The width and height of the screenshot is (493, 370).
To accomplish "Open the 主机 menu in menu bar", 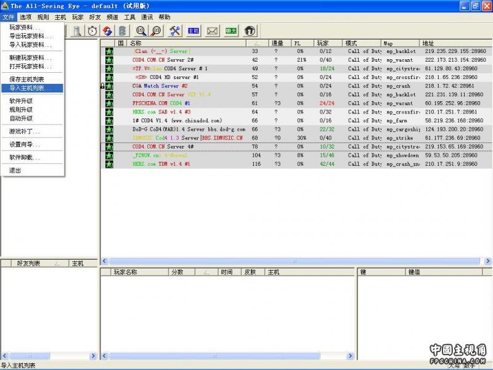I will coord(60,17).
